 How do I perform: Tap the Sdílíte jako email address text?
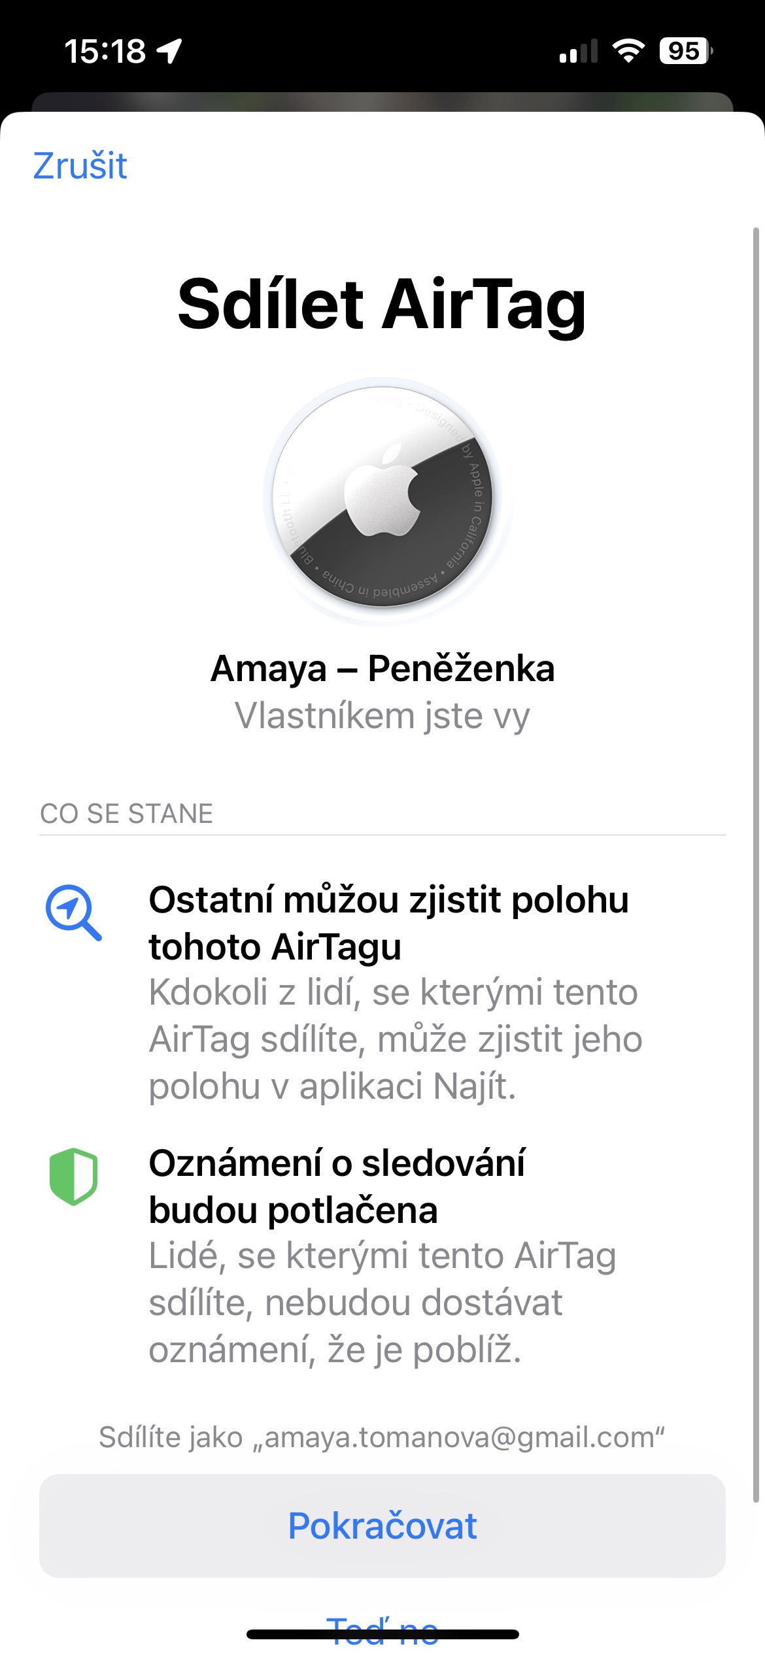382,1437
